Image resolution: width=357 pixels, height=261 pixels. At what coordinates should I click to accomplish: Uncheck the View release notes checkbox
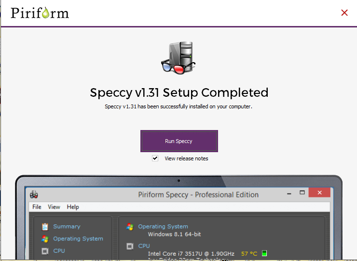click(x=155, y=158)
